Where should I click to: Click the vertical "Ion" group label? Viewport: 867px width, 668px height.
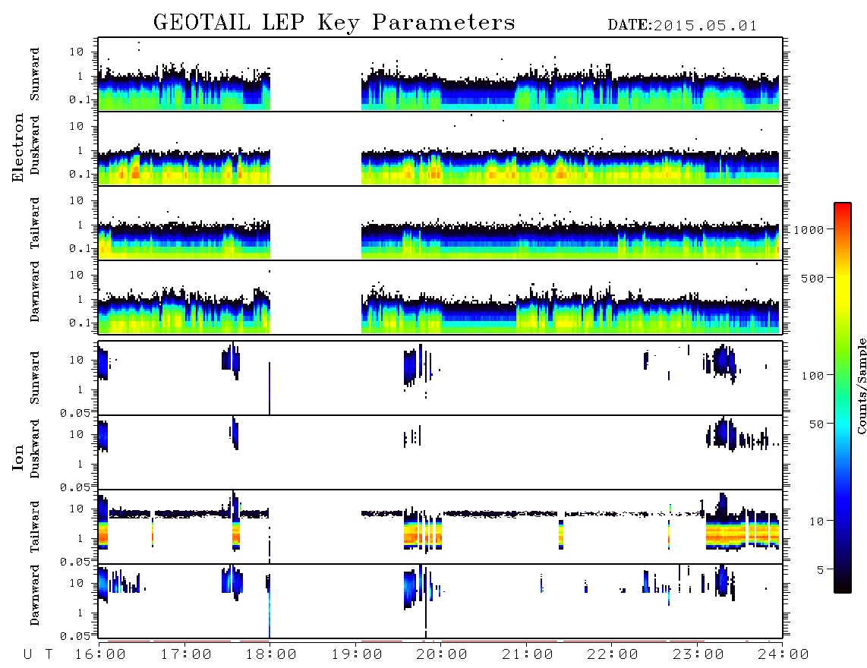click(x=17, y=457)
